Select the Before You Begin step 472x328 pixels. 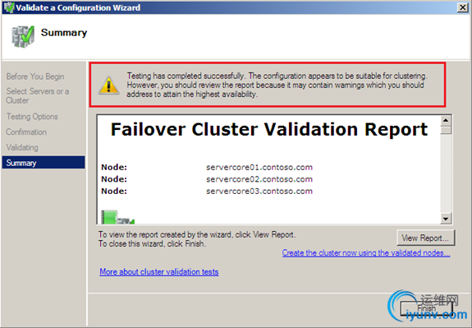pos(35,76)
